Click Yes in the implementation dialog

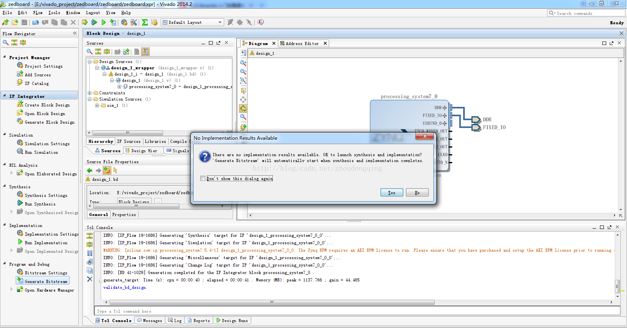point(391,193)
